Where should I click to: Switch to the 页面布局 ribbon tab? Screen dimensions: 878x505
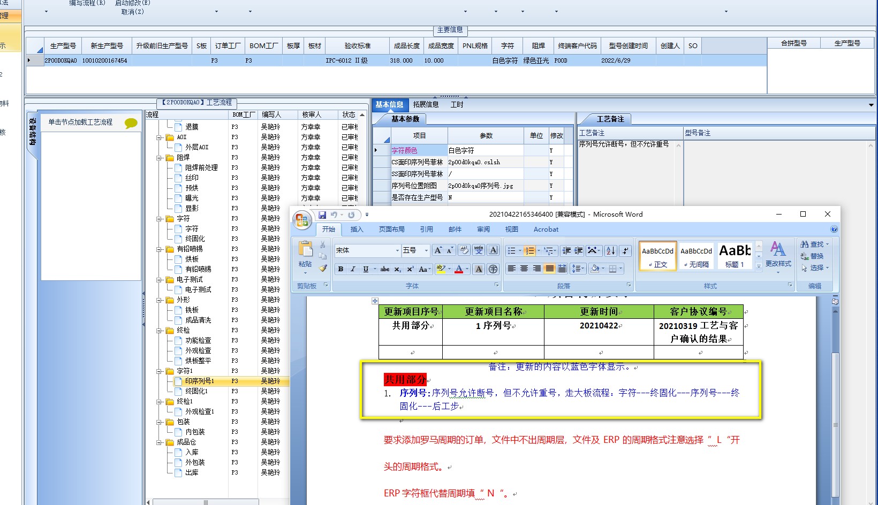click(x=392, y=229)
